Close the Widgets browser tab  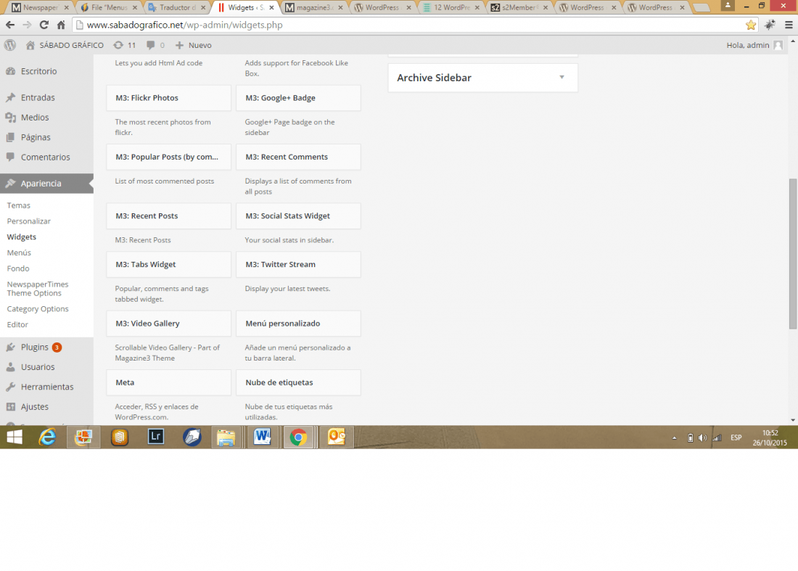coord(271,8)
